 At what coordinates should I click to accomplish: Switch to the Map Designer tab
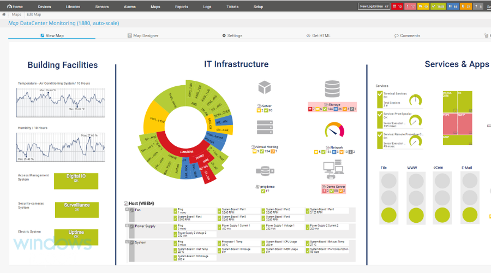coord(143,35)
